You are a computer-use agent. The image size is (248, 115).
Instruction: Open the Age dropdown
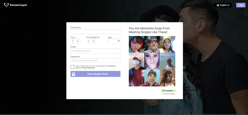pyautogui.click(x=114, y=41)
